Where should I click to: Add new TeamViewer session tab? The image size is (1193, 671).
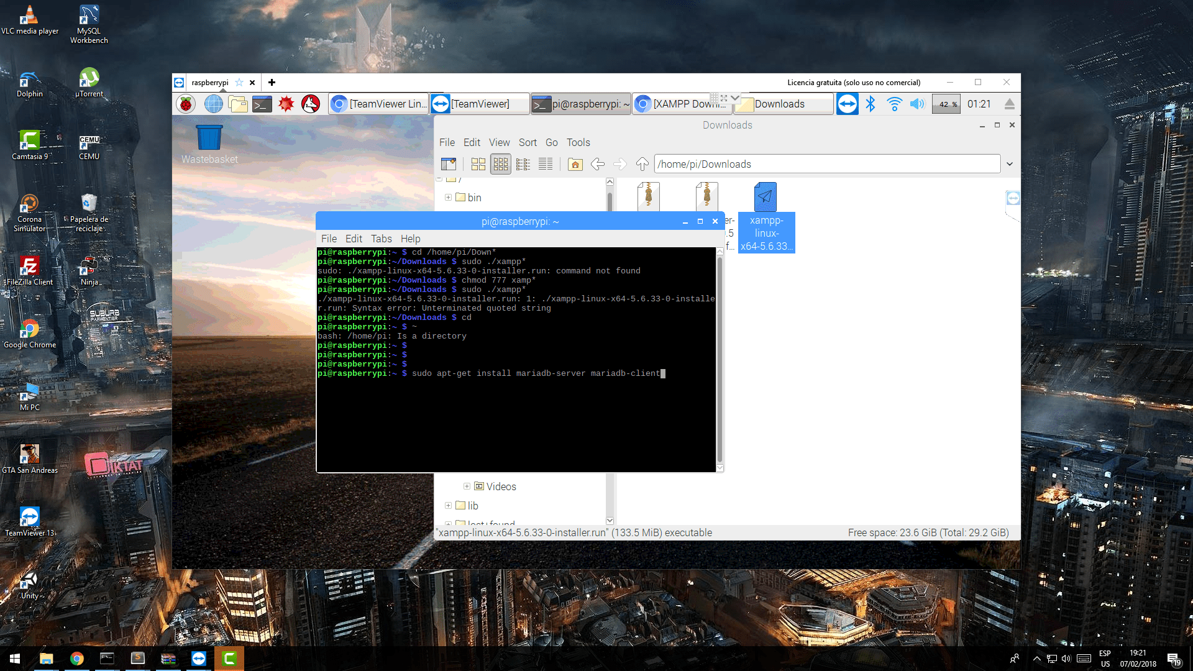pyautogui.click(x=272, y=82)
